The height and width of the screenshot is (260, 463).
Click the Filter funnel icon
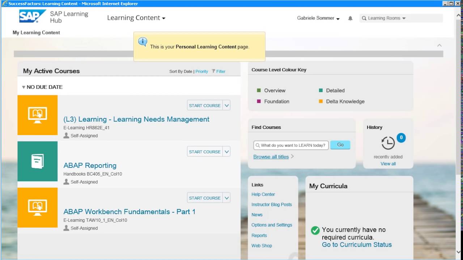[x=213, y=71]
